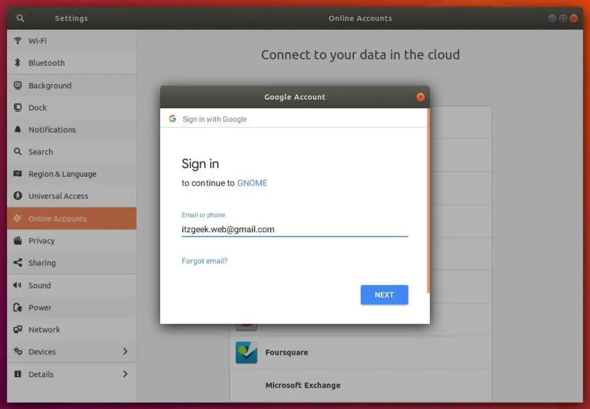Click the Network computers icon
The height and width of the screenshot is (409, 590).
tap(17, 330)
